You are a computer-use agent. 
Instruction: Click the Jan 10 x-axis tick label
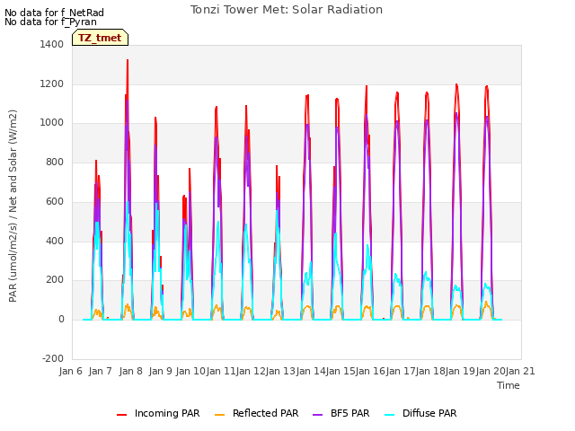tap(190, 371)
